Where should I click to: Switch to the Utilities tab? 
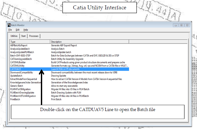(14, 36)
